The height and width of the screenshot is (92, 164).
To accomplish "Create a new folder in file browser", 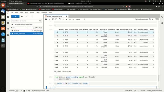I will (22, 16).
